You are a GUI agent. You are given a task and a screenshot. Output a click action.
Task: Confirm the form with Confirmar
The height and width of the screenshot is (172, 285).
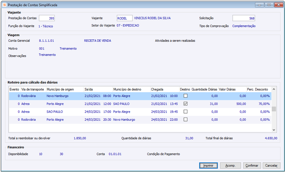[252, 166]
